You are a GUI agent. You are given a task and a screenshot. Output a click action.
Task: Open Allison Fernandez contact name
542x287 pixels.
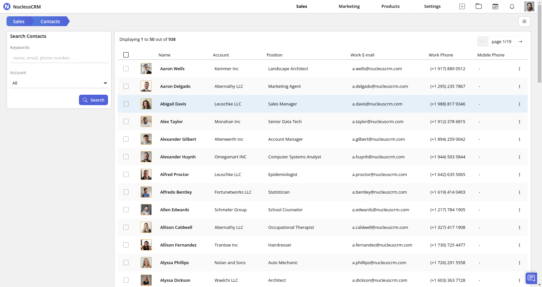tap(178, 245)
